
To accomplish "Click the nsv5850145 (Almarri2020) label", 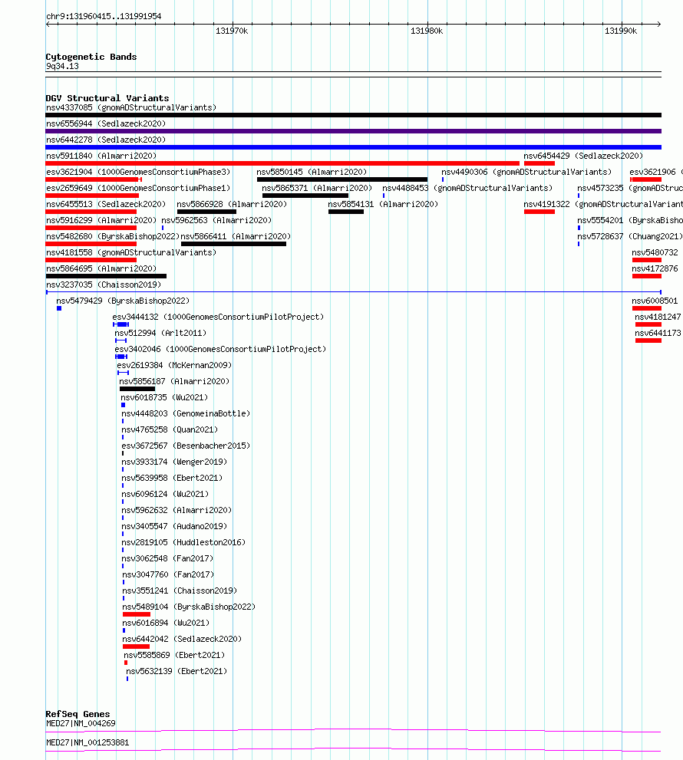I will [x=312, y=172].
